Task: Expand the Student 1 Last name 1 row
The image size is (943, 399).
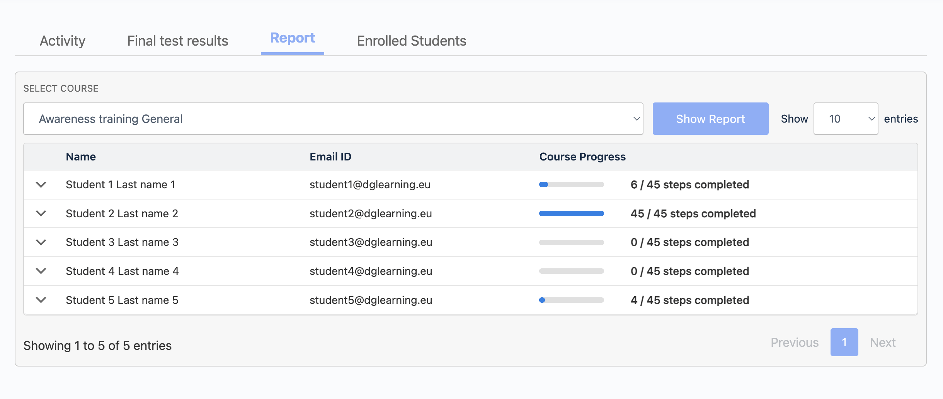Action: [x=41, y=184]
